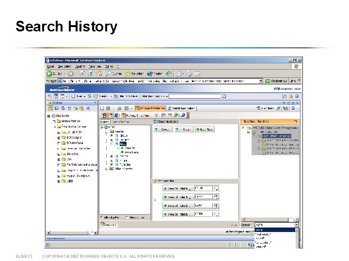Expand the Performance Manager folder
This screenshot has width=349, height=261.
click(x=59, y=165)
